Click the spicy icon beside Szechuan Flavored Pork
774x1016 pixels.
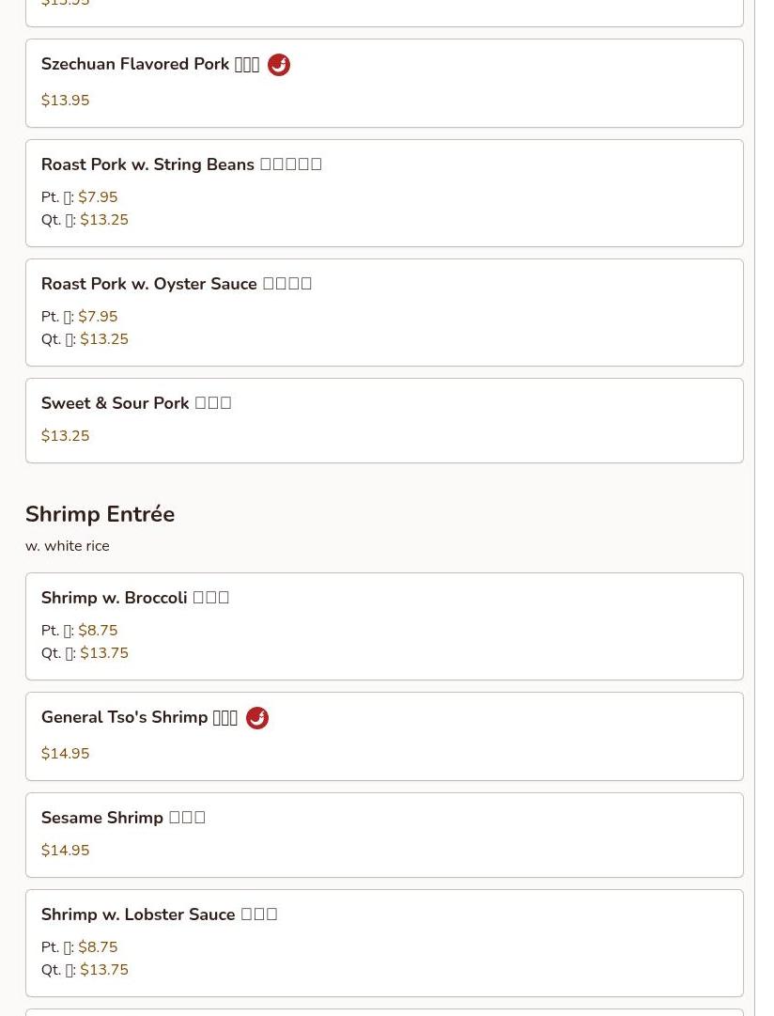coord(279,65)
